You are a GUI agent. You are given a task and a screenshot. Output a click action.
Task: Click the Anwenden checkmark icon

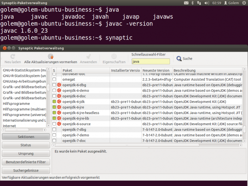(88, 56)
